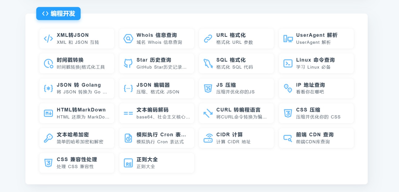Screen dimensions: 399x192
Task: Click the 文本哈希加密 key icon
Action: pyautogui.click(x=48, y=138)
